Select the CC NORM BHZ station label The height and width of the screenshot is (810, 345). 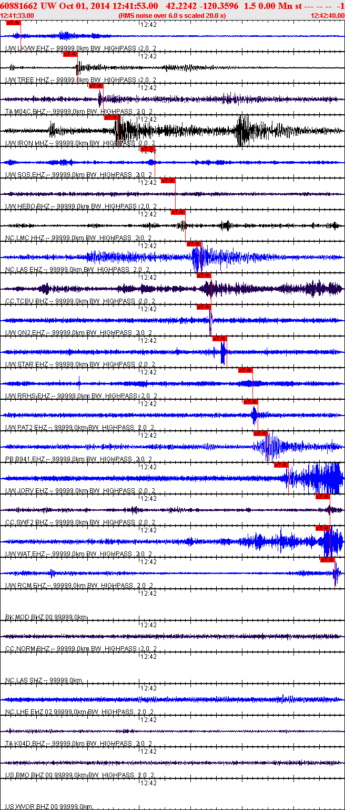click(x=80, y=649)
